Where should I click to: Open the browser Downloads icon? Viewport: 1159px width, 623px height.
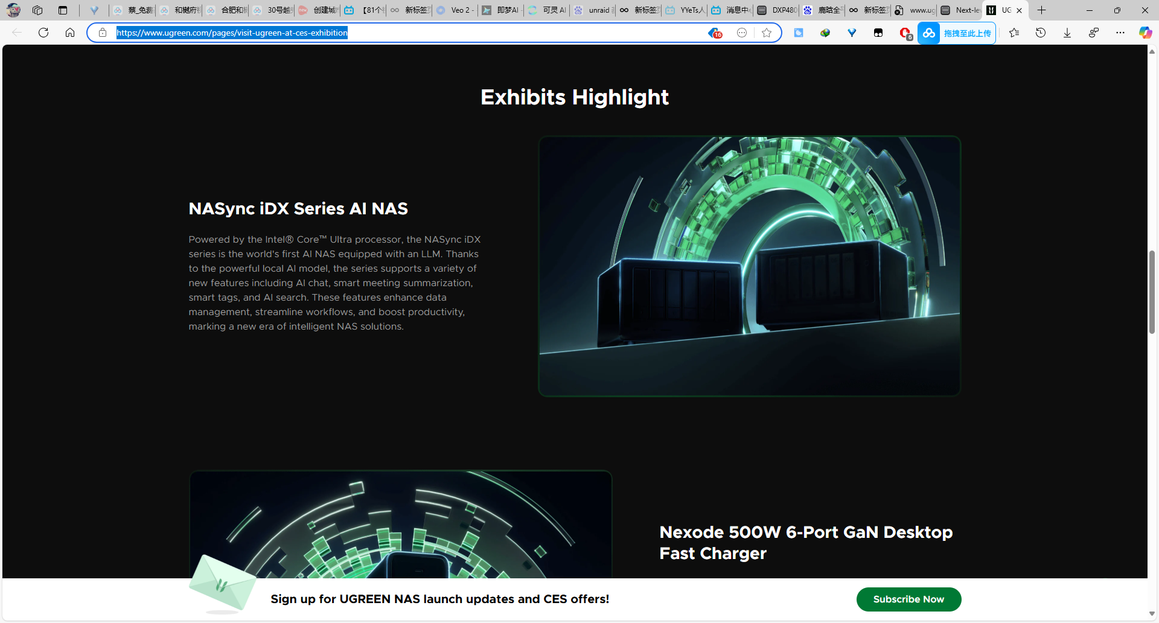coord(1067,33)
